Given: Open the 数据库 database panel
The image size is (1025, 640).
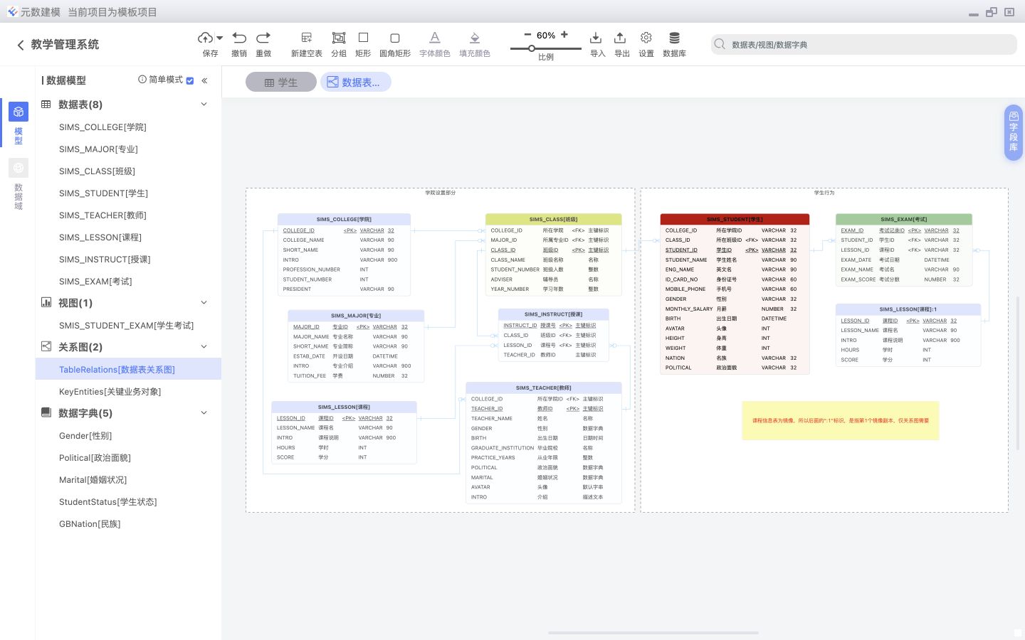Looking at the screenshot, I should [x=674, y=43].
